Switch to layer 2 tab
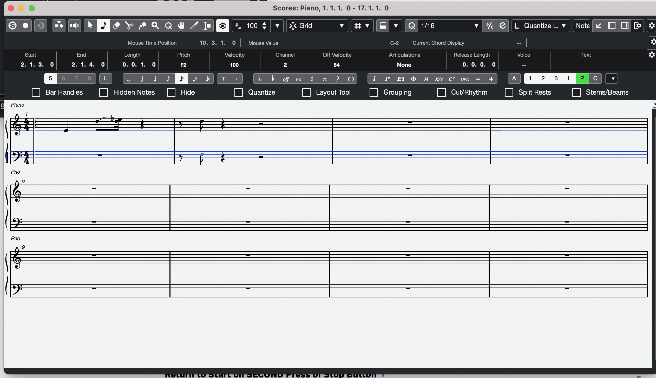Image resolution: width=656 pixels, height=378 pixels. [543, 79]
